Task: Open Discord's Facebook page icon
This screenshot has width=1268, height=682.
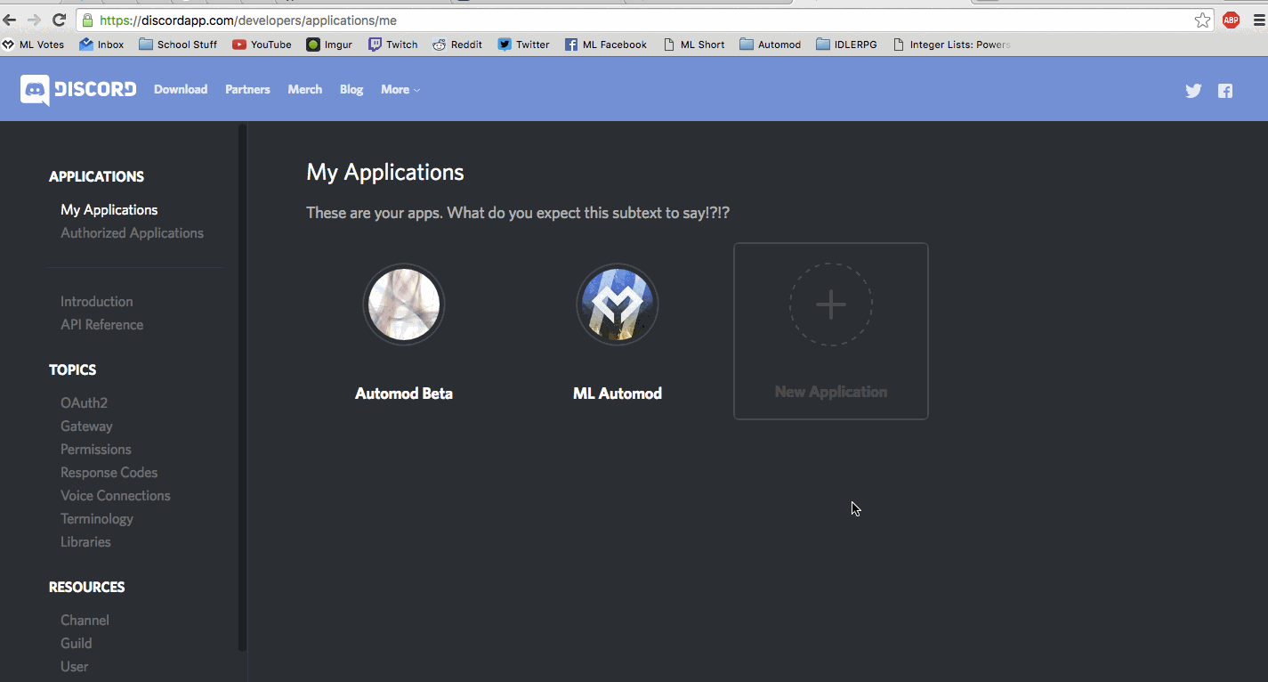Action: (x=1225, y=90)
